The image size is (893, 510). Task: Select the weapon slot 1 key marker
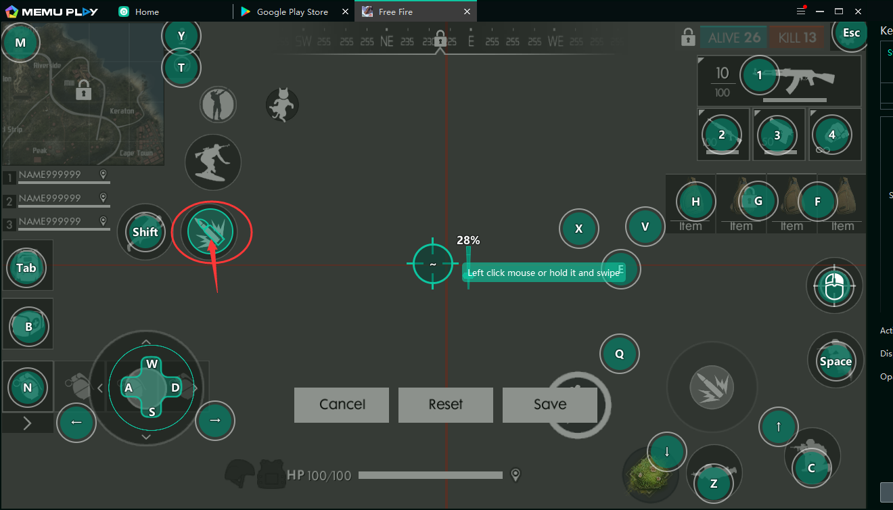coord(759,75)
